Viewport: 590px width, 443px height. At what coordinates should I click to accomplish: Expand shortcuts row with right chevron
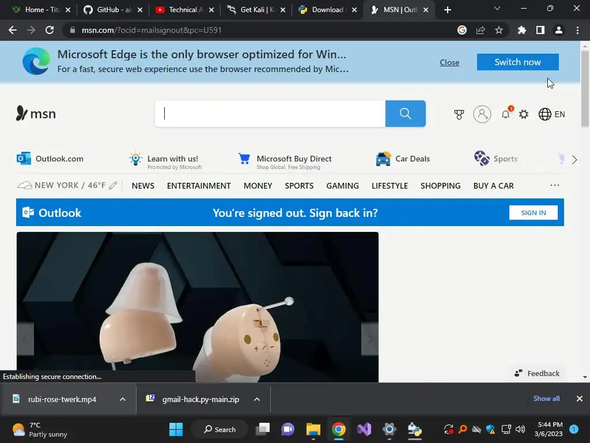click(574, 160)
